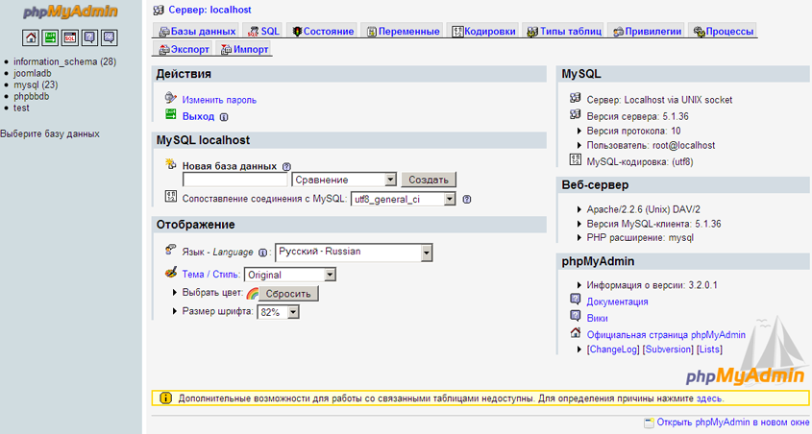
Task: Click the palette icon beside Тема / Стиль
Action: click(x=171, y=273)
